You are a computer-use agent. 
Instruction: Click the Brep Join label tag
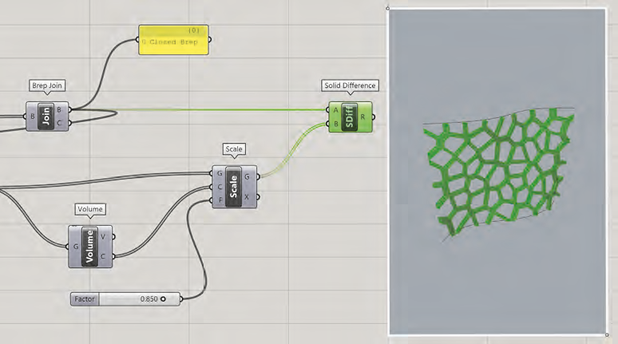click(47, 85)
